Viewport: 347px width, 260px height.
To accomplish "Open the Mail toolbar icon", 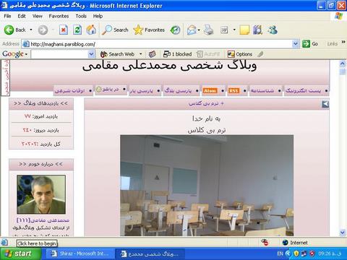I will 192,30.
